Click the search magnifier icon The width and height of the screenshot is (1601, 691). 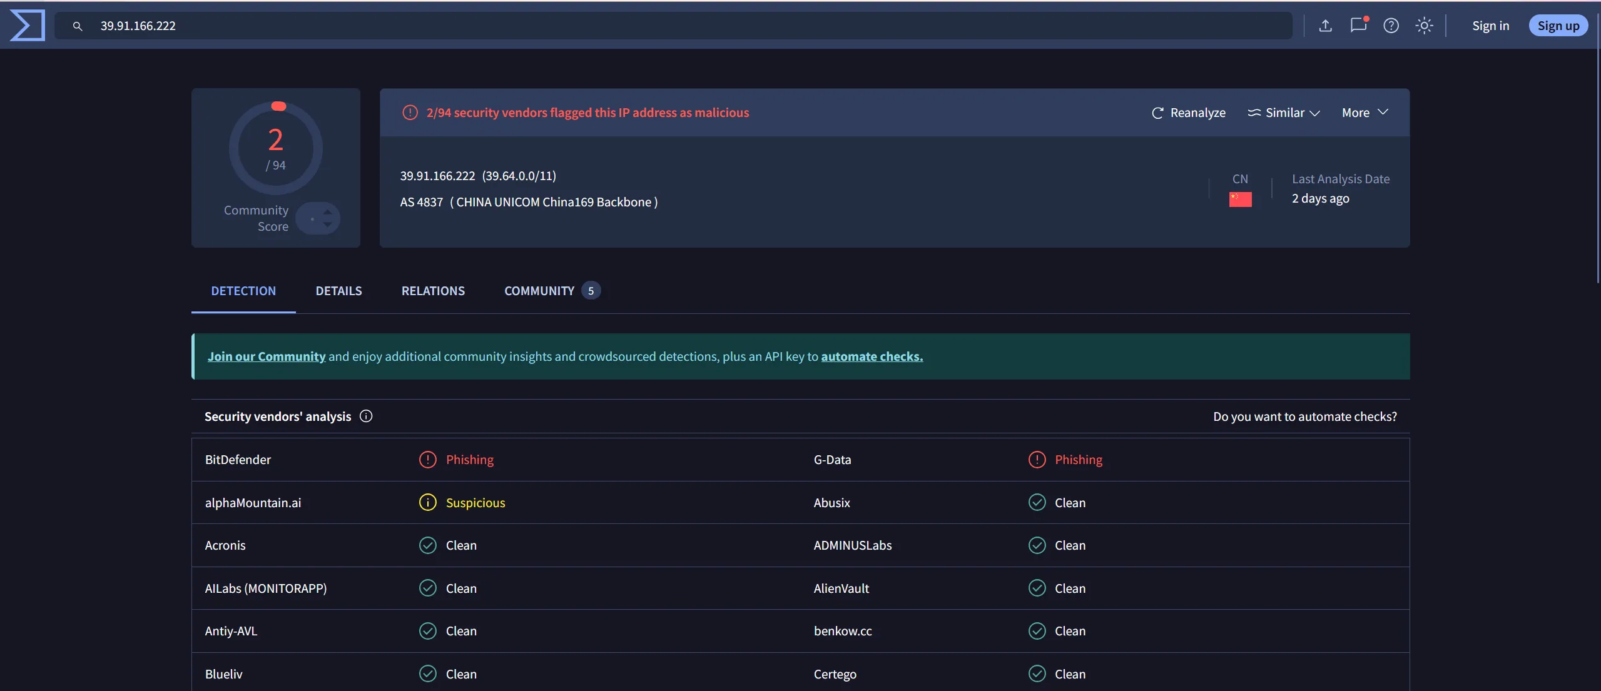(78, 26)
